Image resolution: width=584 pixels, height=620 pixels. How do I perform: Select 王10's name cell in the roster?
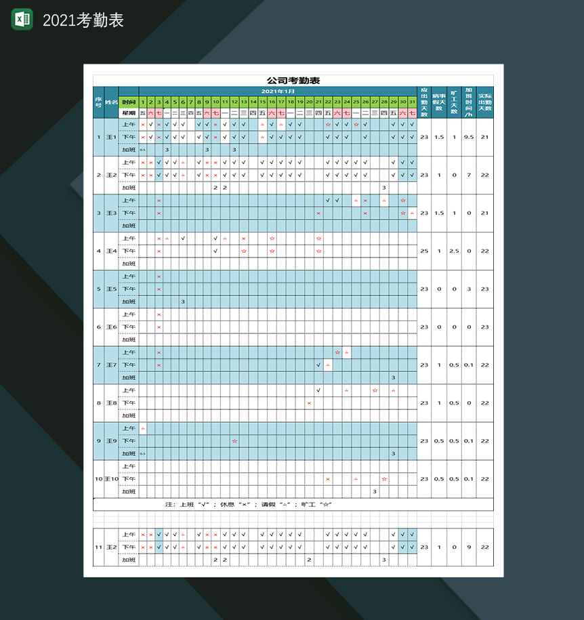(111, 478)
